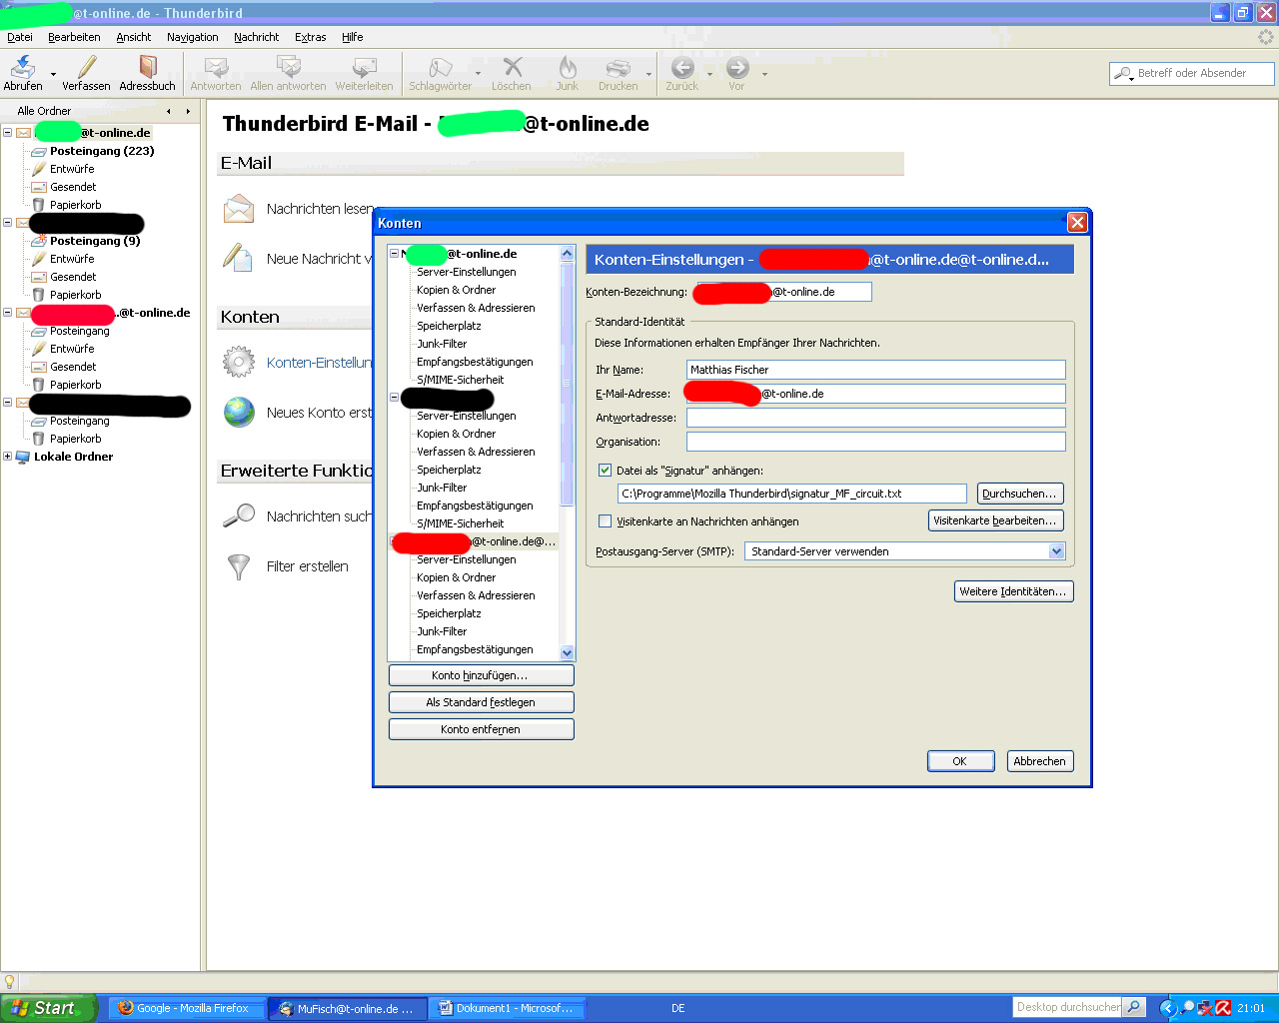Open the Start menu

pyautogui.click(x=48, y=1008)
